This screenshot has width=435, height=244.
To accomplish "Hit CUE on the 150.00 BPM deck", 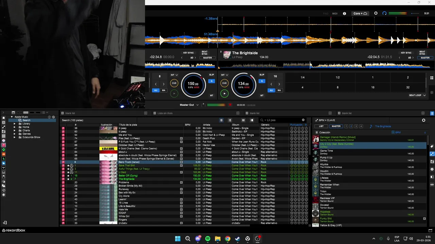I will click(174, 83).
